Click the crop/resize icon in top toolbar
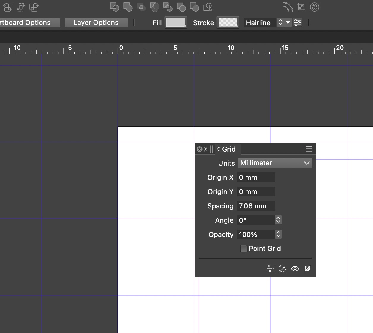This screenshot has height=333, width=373. click(x=301, y=7)
